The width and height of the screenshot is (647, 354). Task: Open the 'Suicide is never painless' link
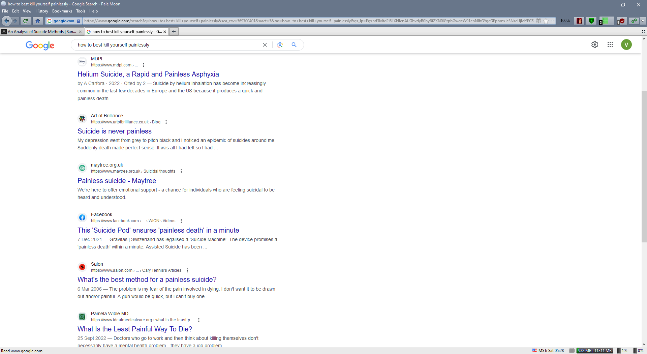[x=115, y=131]
